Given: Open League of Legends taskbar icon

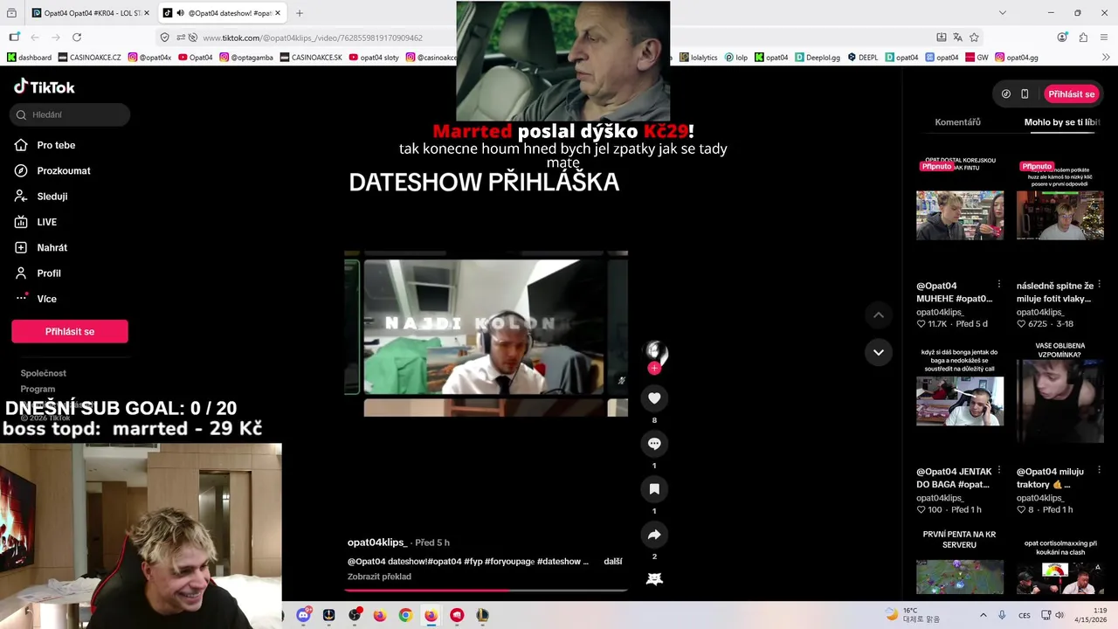Looking at the screenshot, I should (482, 615).
